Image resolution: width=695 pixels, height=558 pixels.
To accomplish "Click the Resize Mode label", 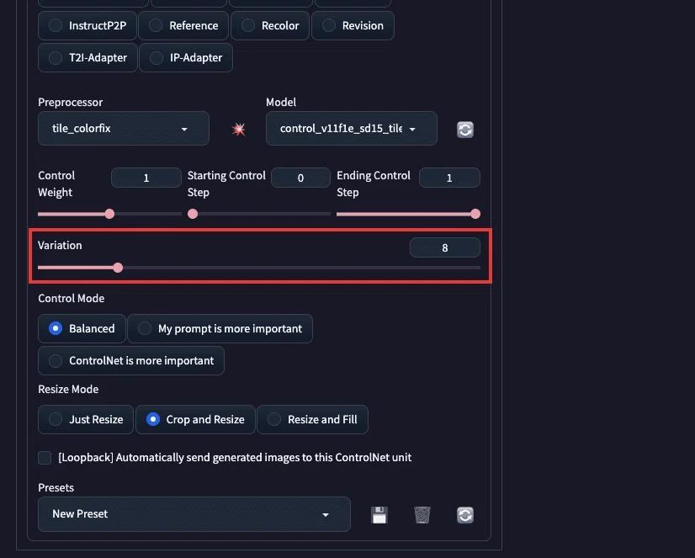I will (68, 389).
